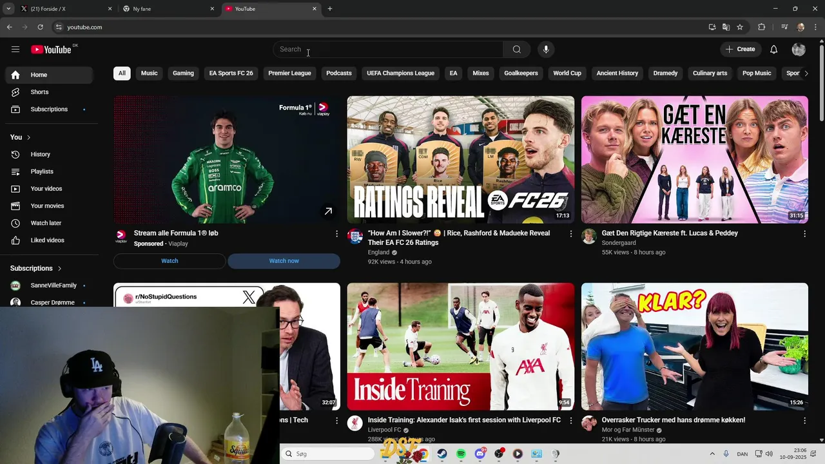This screenshot has height=464, width=825.
Task: Open the Inside Training video thumbnail
Action: (x=461, y=347)
